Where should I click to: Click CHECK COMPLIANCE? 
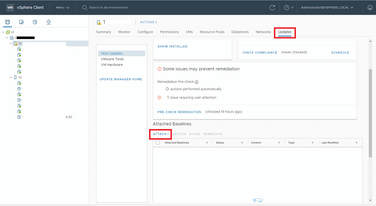point(260,52)
